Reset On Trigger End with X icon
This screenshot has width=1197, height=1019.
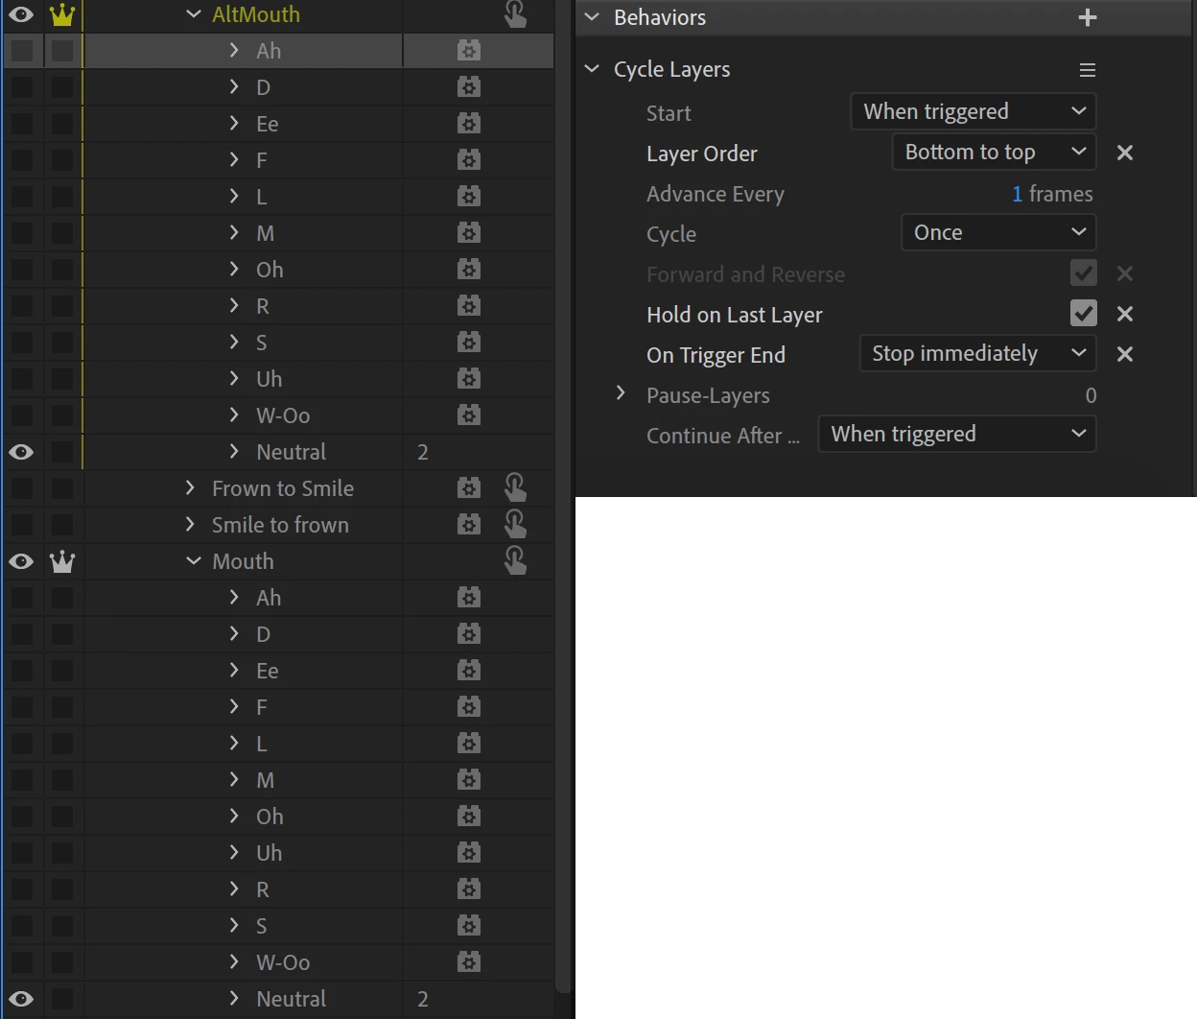click(x=1125, y=354)
